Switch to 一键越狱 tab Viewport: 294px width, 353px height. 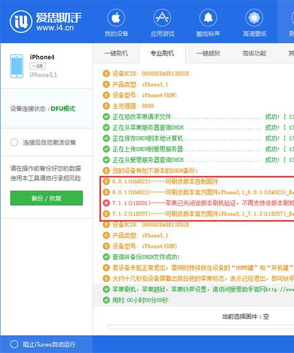point(208,53)
